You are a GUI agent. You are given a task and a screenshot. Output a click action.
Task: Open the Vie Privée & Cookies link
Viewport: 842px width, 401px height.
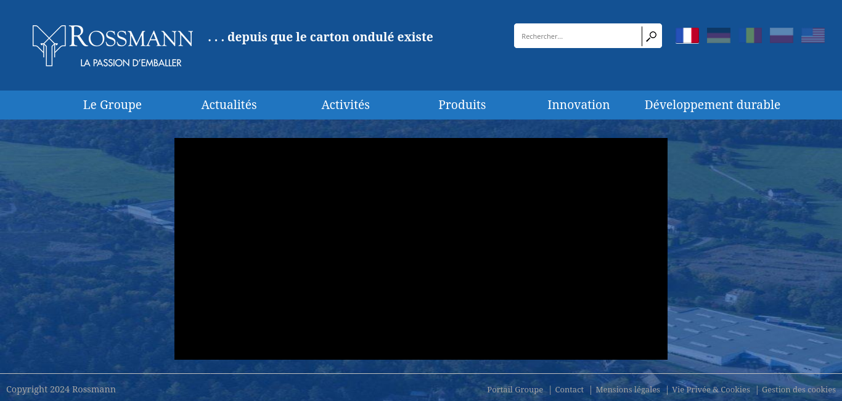coord(711,389)
